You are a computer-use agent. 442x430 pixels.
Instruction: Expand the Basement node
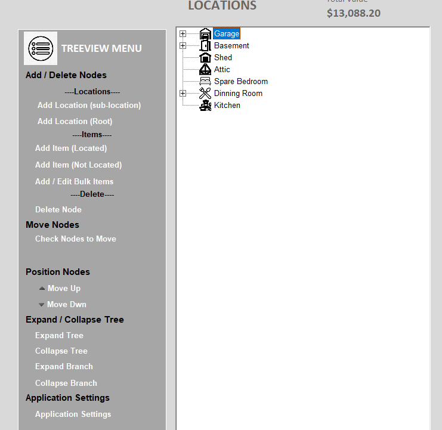[x=183, y=46]
